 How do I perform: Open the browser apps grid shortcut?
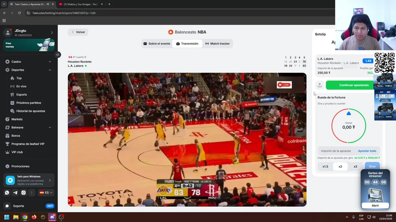[4, 21]
